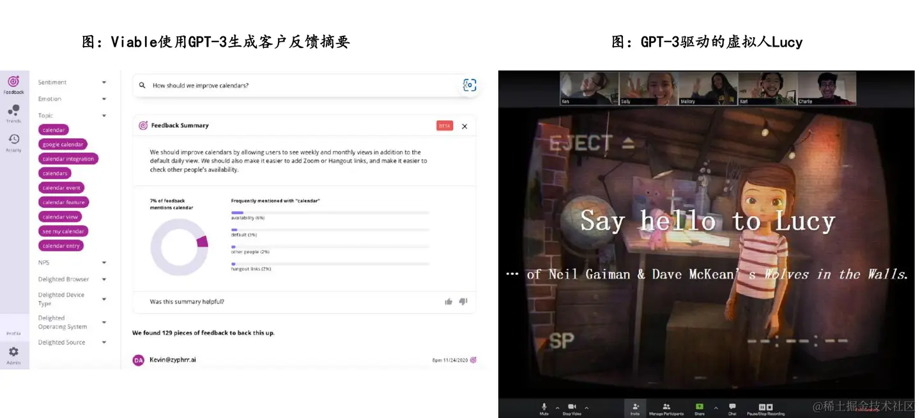The image size is (920, 418).
Task: Mark the summary as helpful with thumbs up
Action: (448, 302)
